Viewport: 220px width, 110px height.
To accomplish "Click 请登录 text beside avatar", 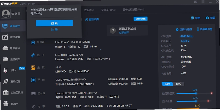I will [16, 14].
